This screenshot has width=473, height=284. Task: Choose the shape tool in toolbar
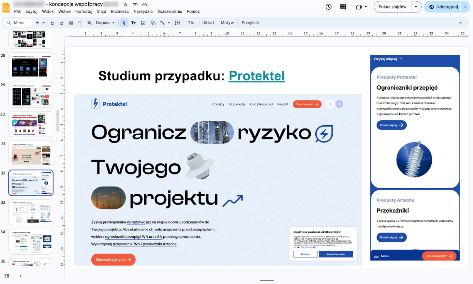coord(153,23)
